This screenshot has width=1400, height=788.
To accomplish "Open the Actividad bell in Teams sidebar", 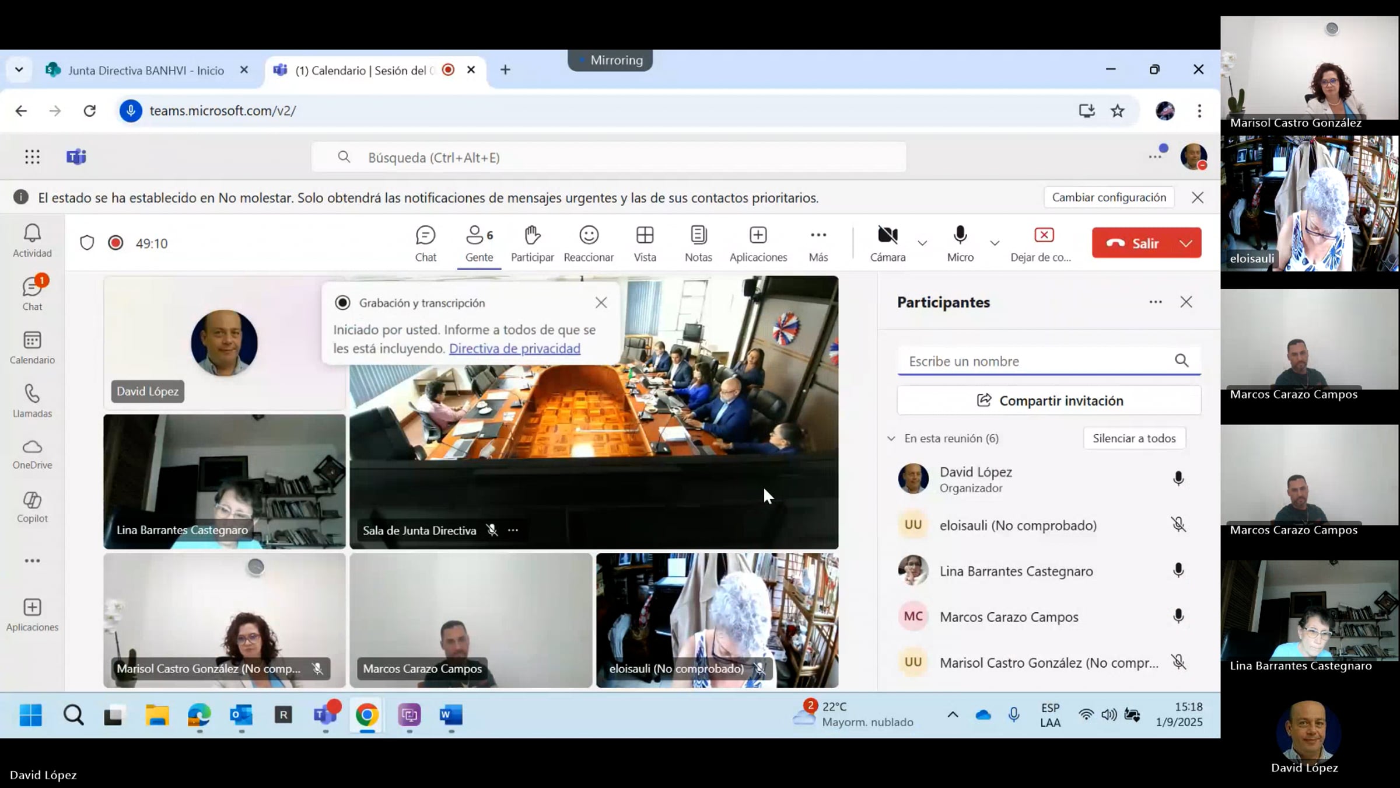I will tap(32, 240).
